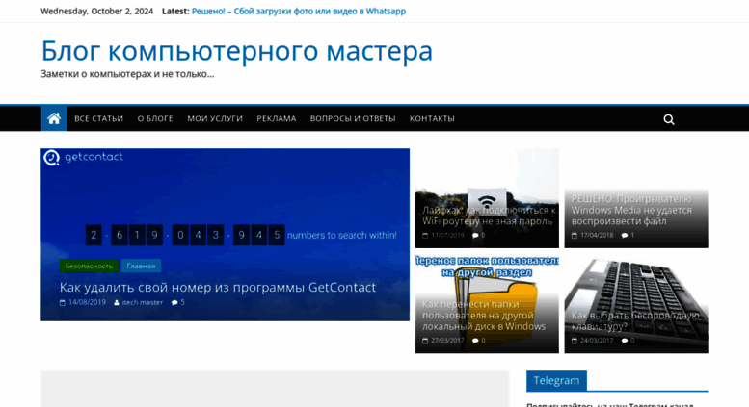
Task: Click comment icon on WiFi router post
Action: coord(475,236)
